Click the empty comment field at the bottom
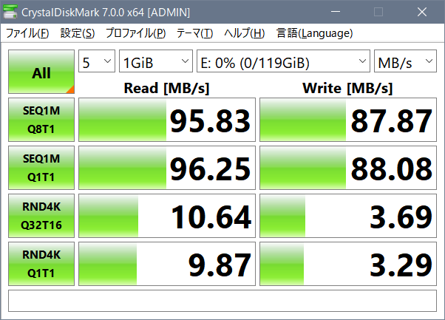Image resolution: width=445 pixels, height=320 pixels. 222,301
